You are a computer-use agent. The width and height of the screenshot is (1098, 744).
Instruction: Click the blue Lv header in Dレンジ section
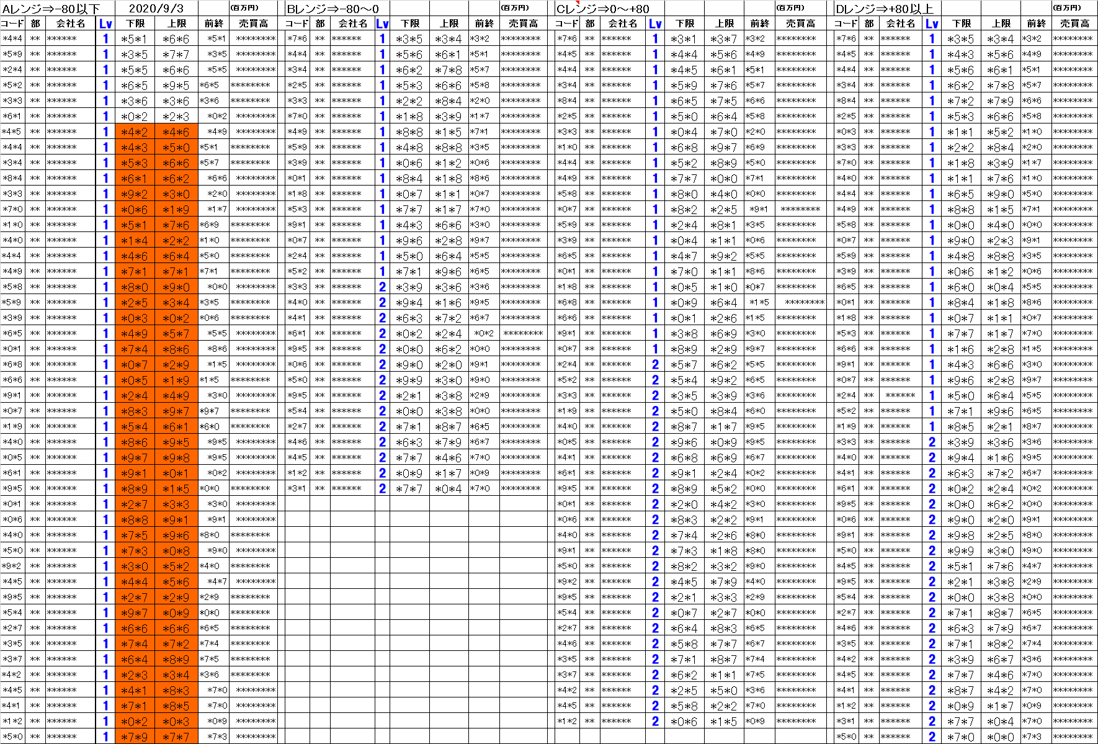pos(932,24)
